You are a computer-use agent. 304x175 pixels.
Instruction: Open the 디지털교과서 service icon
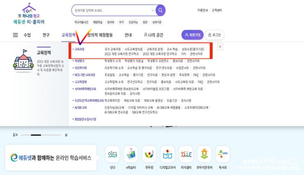tap(167, 154)
